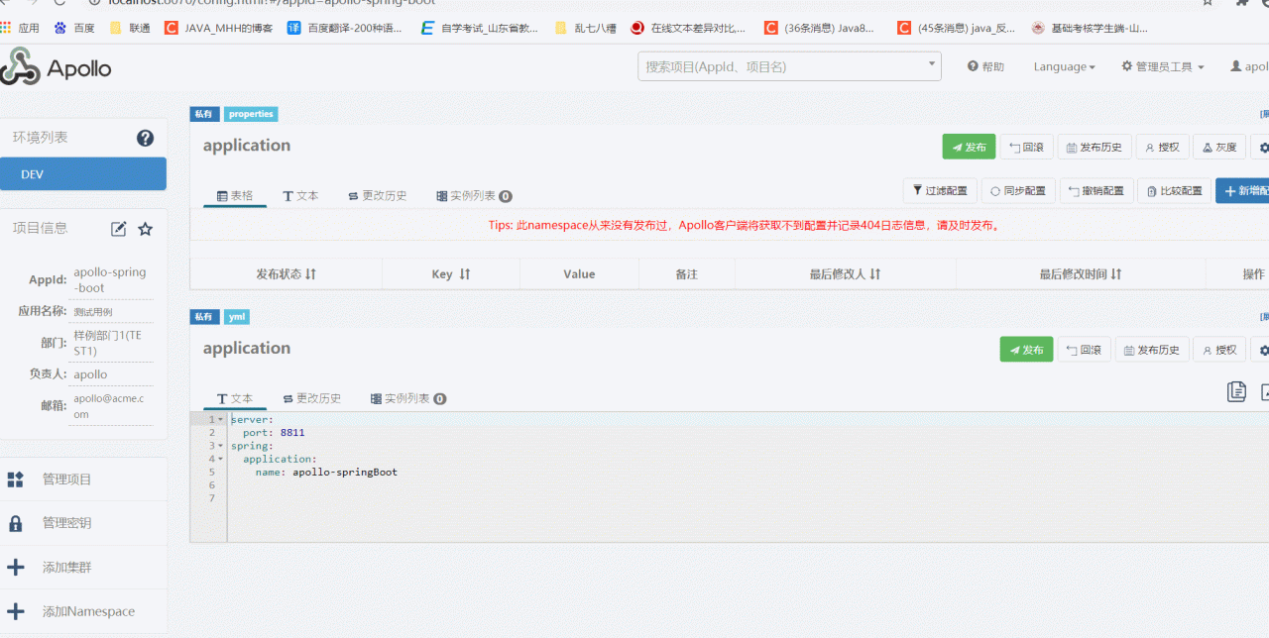1269x638 pixels.
Task: Open 联通 bookmark folder
Action: (x=130, y=28)
